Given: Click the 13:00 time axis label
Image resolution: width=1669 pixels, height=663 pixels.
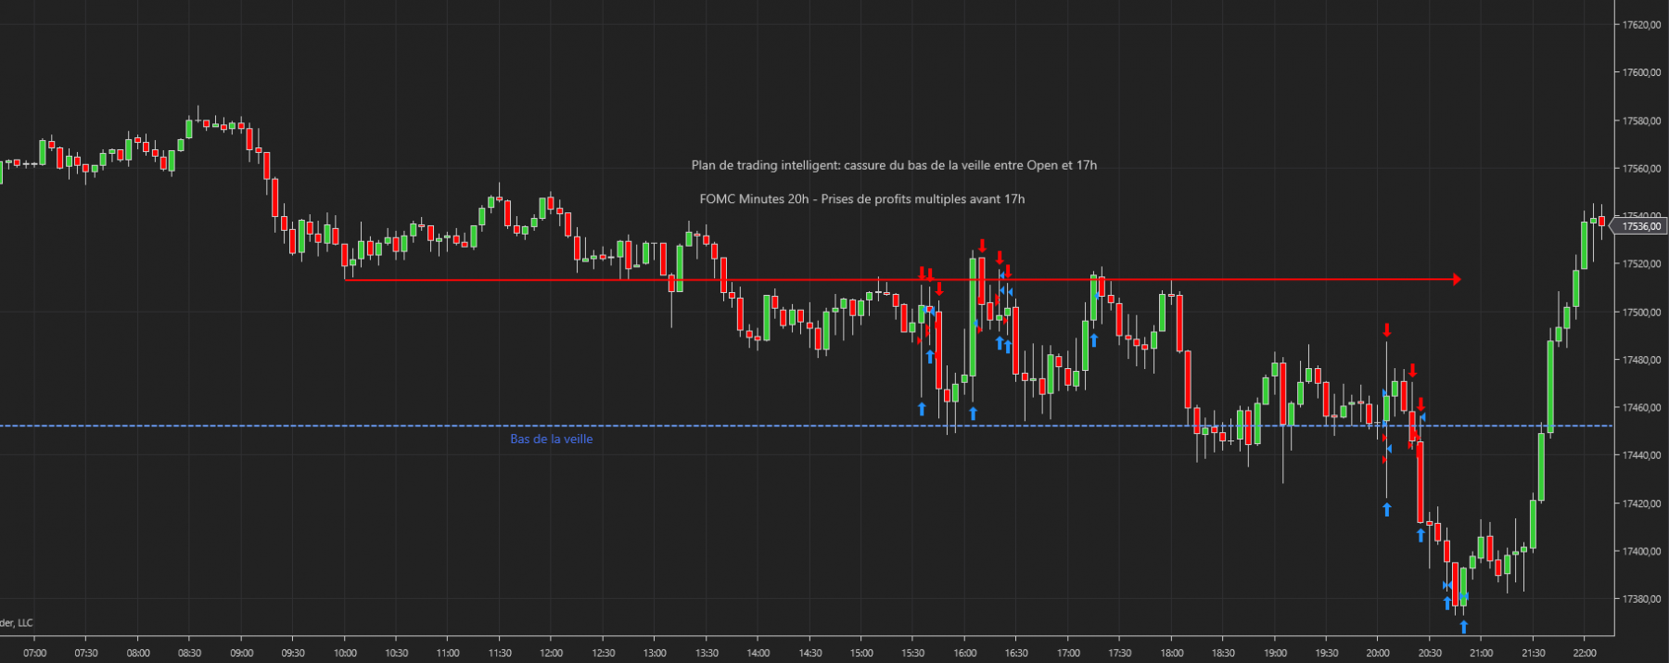Looking at the screenshot, I should tap(655, 653).
